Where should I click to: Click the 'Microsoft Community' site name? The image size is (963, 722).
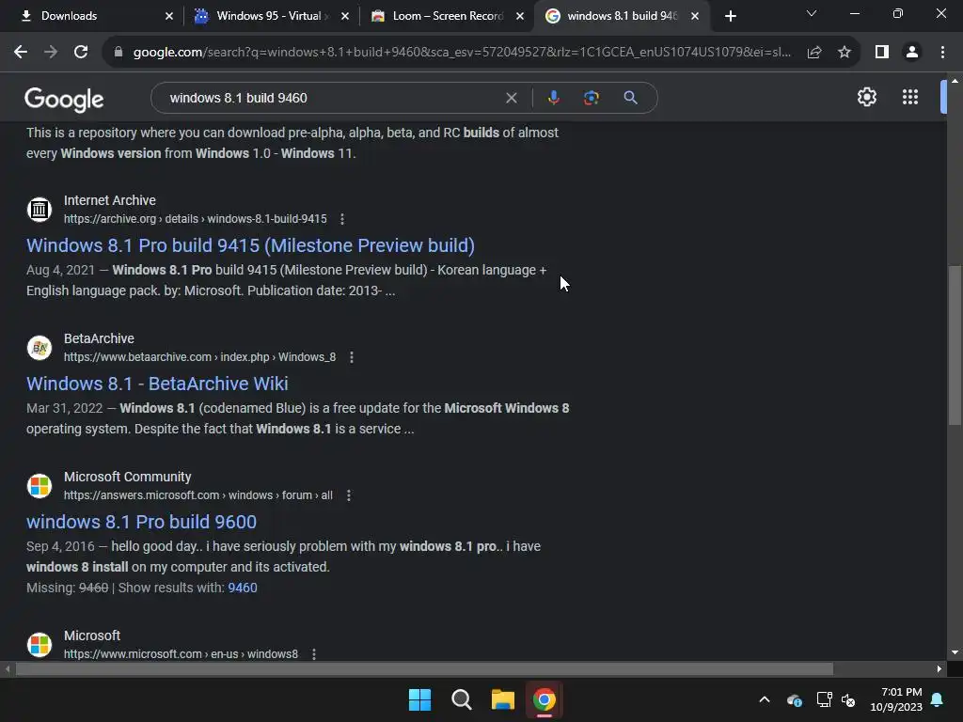point(128,477)
